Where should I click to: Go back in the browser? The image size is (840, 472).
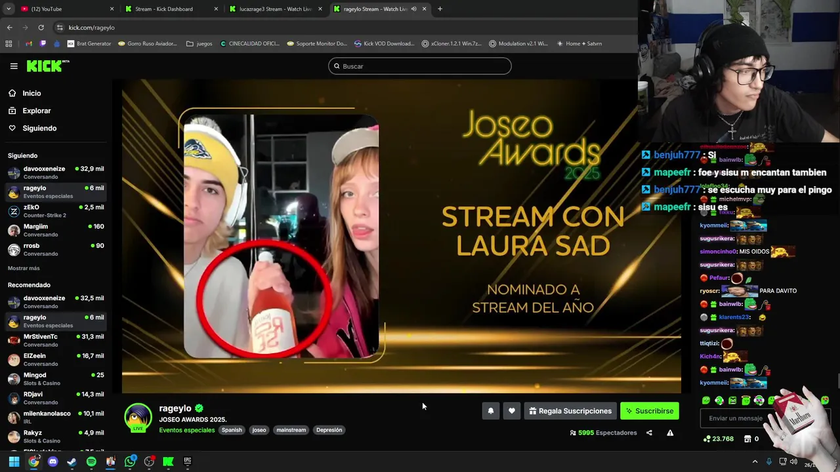point(9,28)
